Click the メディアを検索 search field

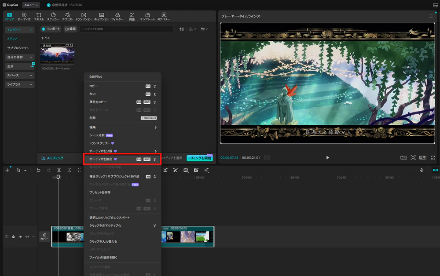(126, 29)
